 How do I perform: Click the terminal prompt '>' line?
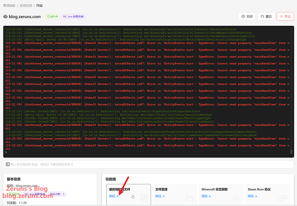pyautogui.click(x=6, y=152)
